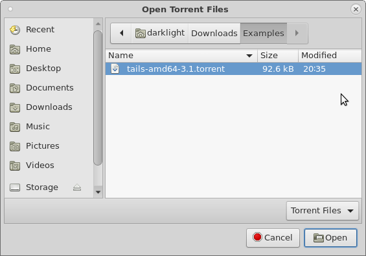The height and width of the screenshot is (256, 366).
Task: Click the Desktop folder icon
Action: point(15,69)
